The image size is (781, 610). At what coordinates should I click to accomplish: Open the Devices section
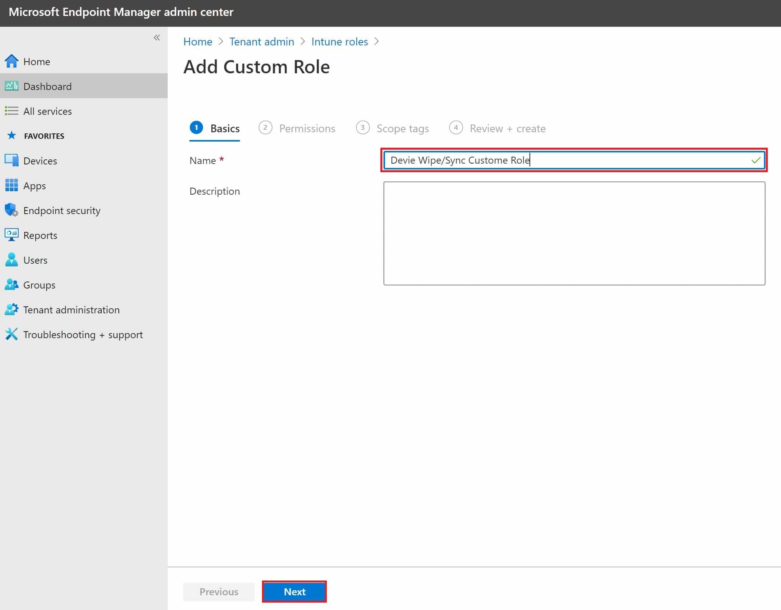40,161
